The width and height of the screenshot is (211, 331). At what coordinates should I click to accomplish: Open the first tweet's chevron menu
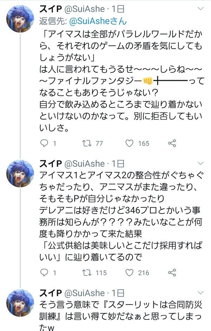[x=200, y=9]
